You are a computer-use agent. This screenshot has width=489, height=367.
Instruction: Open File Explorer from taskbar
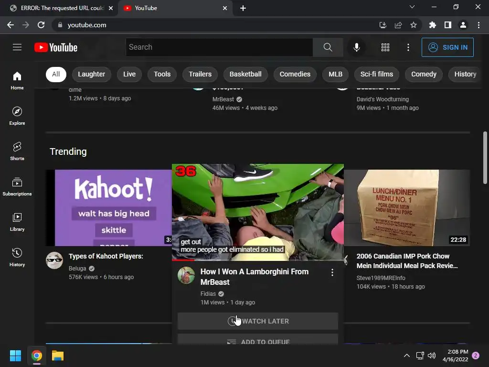coord(58,356)
